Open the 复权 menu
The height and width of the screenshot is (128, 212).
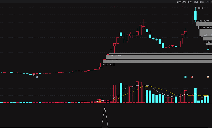pyautogui.click(x=179, y=2)
